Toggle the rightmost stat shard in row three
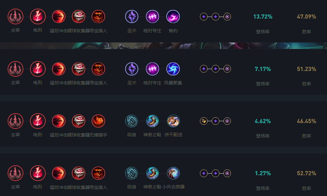Viewport: 327px width, 196px height. pos(227,121)
